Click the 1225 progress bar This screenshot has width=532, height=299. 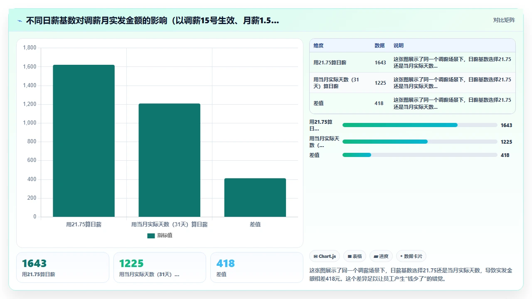pos(420,142)
